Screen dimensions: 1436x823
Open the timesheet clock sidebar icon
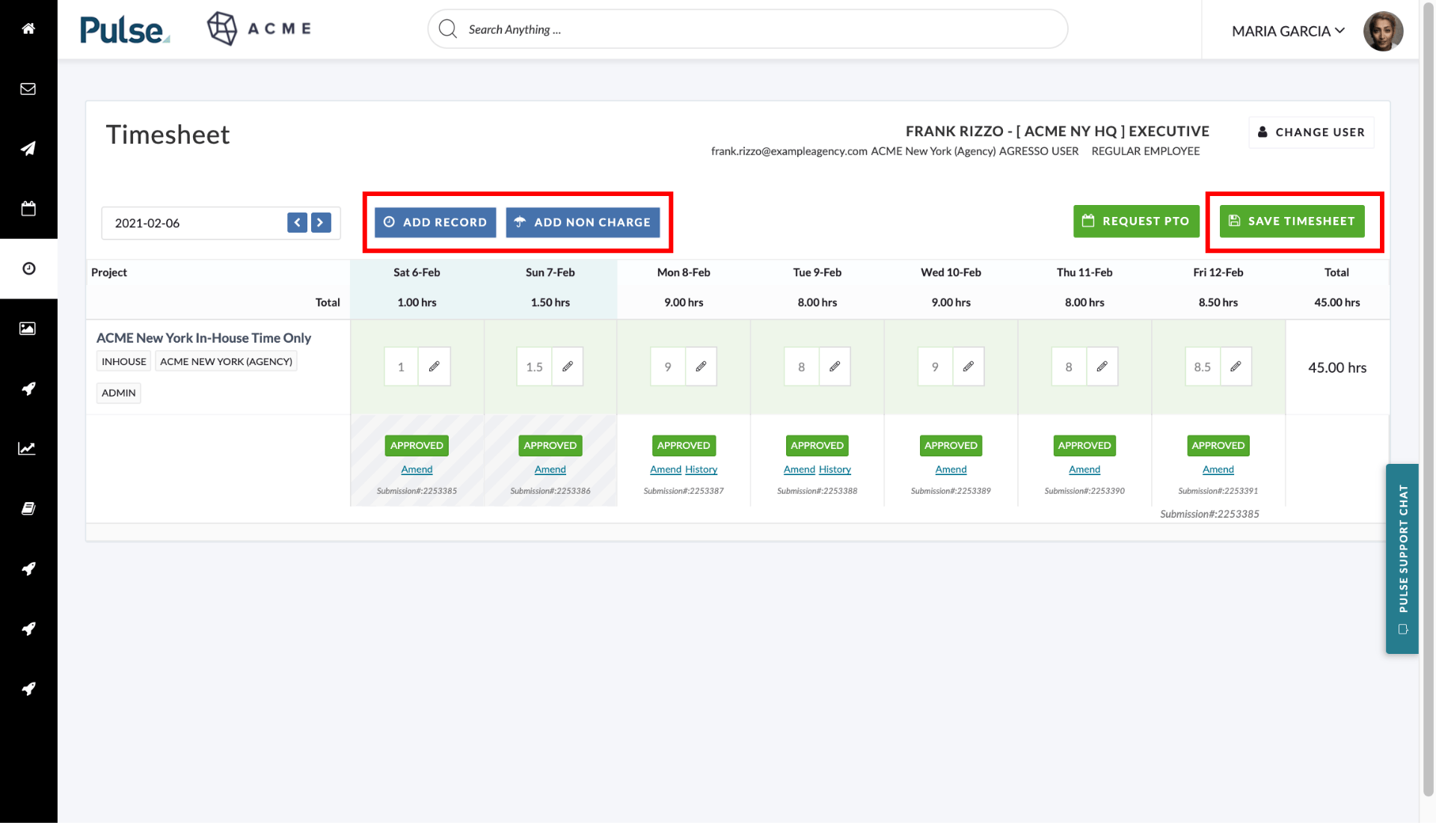click(28, 269)
